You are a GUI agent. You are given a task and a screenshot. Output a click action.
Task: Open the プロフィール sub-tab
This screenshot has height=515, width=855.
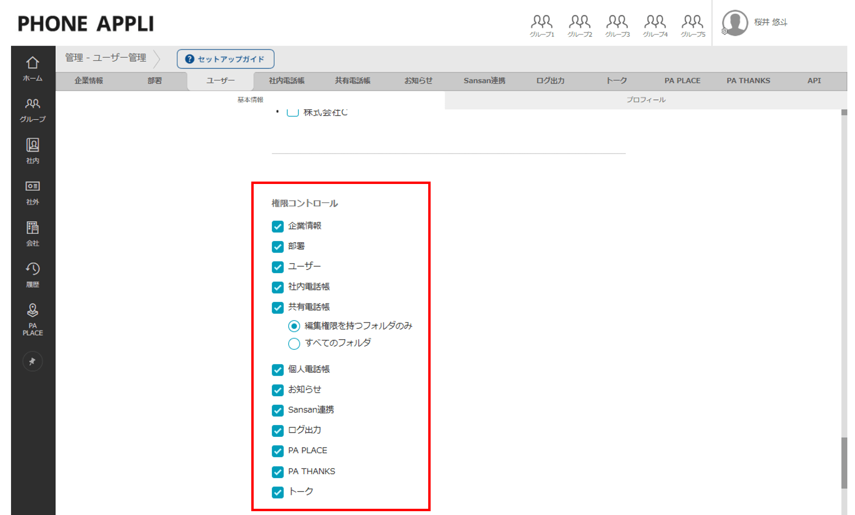pyautogui.click(x=645, y=100)
